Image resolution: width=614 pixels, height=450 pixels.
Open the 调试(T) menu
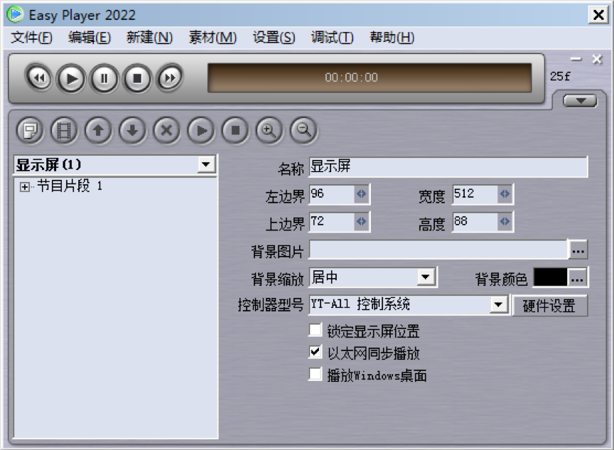tap(332, 38)
